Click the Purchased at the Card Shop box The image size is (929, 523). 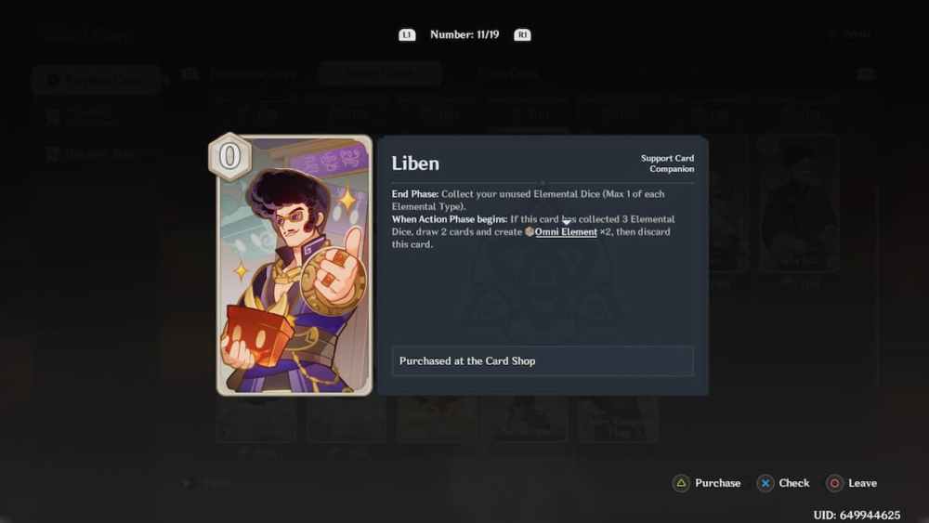(x=543, y=360)
